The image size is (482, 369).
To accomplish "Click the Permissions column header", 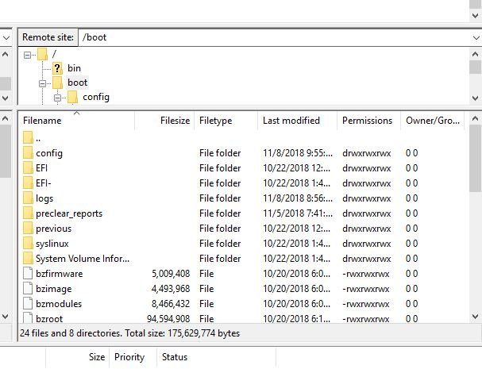I will pyautogui.click(x=369, y=121).
